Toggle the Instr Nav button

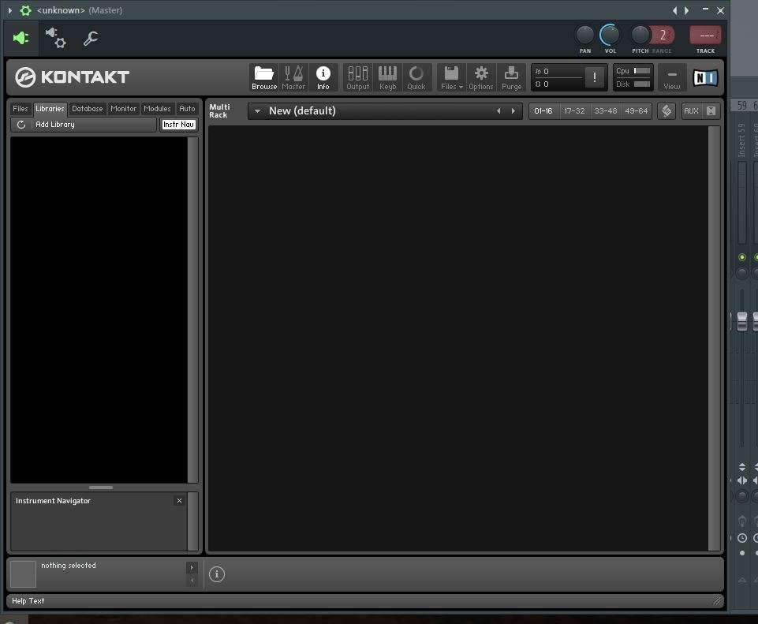pos(178,124)
